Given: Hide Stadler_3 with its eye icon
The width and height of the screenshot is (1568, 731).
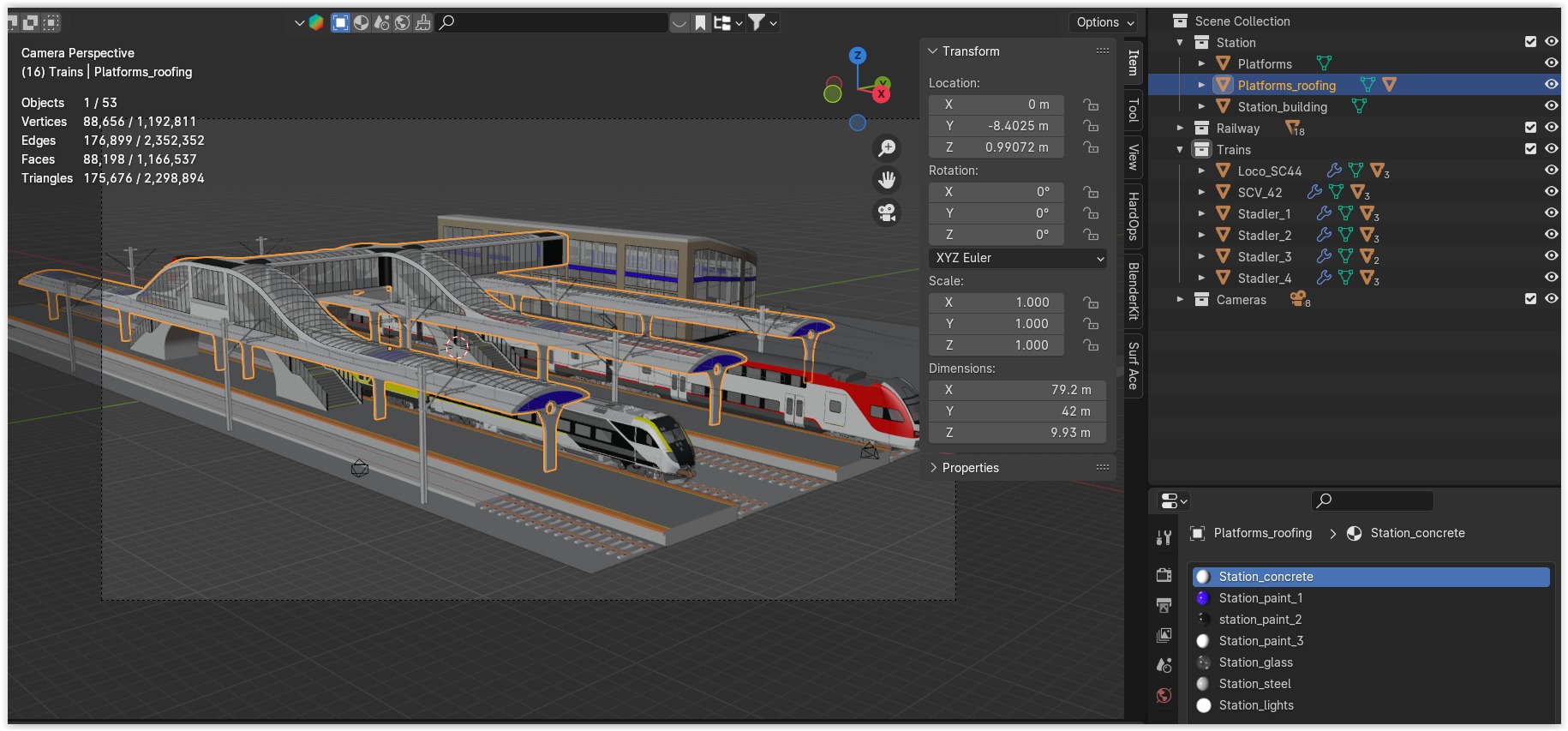Looking at the screenshot, I should tap(1551, 256).
